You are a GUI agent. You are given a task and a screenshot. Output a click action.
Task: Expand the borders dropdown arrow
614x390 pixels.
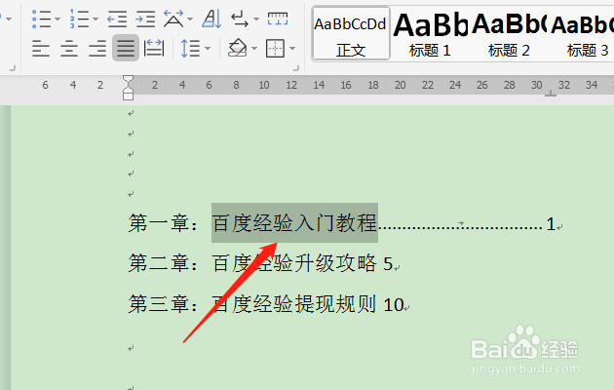coord(292,49)
